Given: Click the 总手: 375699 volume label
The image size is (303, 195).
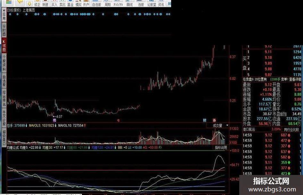Looking at the screenshot, I should click(x=17, y=126).
